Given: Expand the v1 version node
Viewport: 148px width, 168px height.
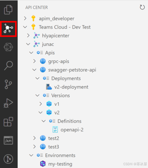Looking at the screenshot, I should coord(41,104).
